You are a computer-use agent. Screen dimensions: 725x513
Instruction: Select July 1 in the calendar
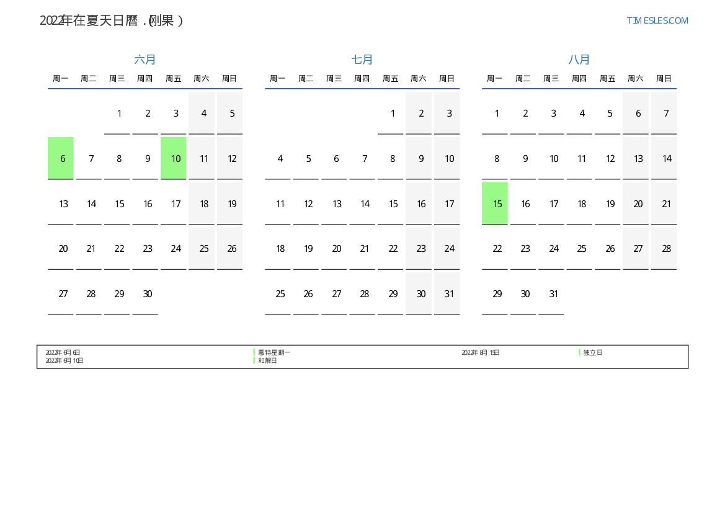pyautogui.click(x=391, y=114)
